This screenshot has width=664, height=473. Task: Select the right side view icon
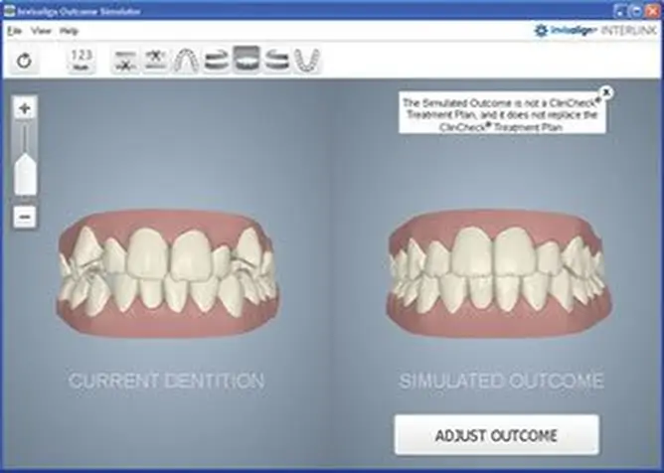[216, 61]
